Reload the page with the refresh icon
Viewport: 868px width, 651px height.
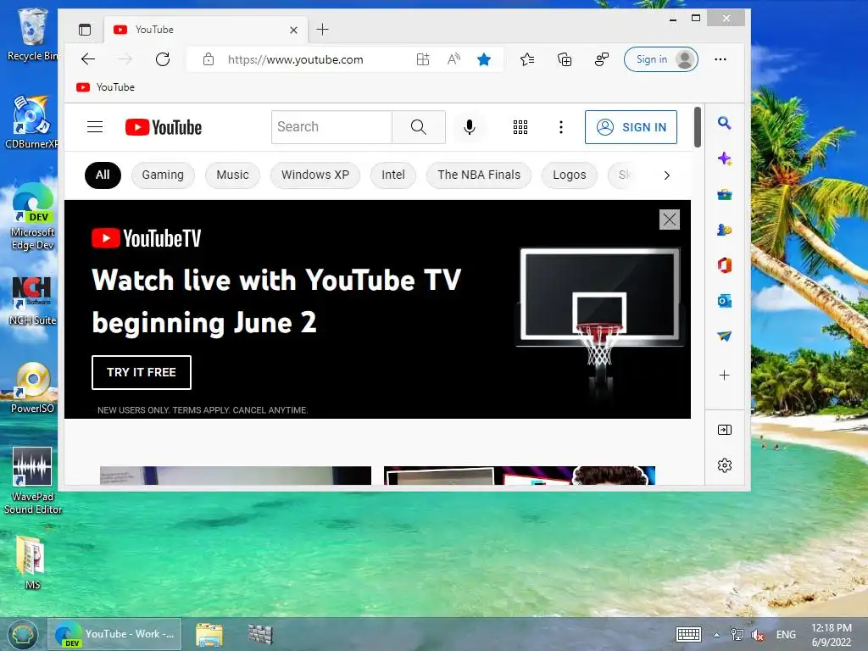point(163,59)
